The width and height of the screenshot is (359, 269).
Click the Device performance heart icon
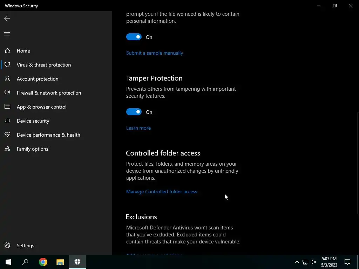pos(7,134)
